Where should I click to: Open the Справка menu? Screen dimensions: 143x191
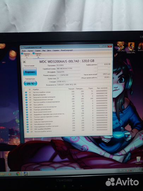[56, 50]
